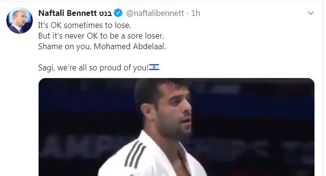Click the blurred AMP banner in the video
The width and height of the screenshot is (326, 176).
(x=83, y=146)
